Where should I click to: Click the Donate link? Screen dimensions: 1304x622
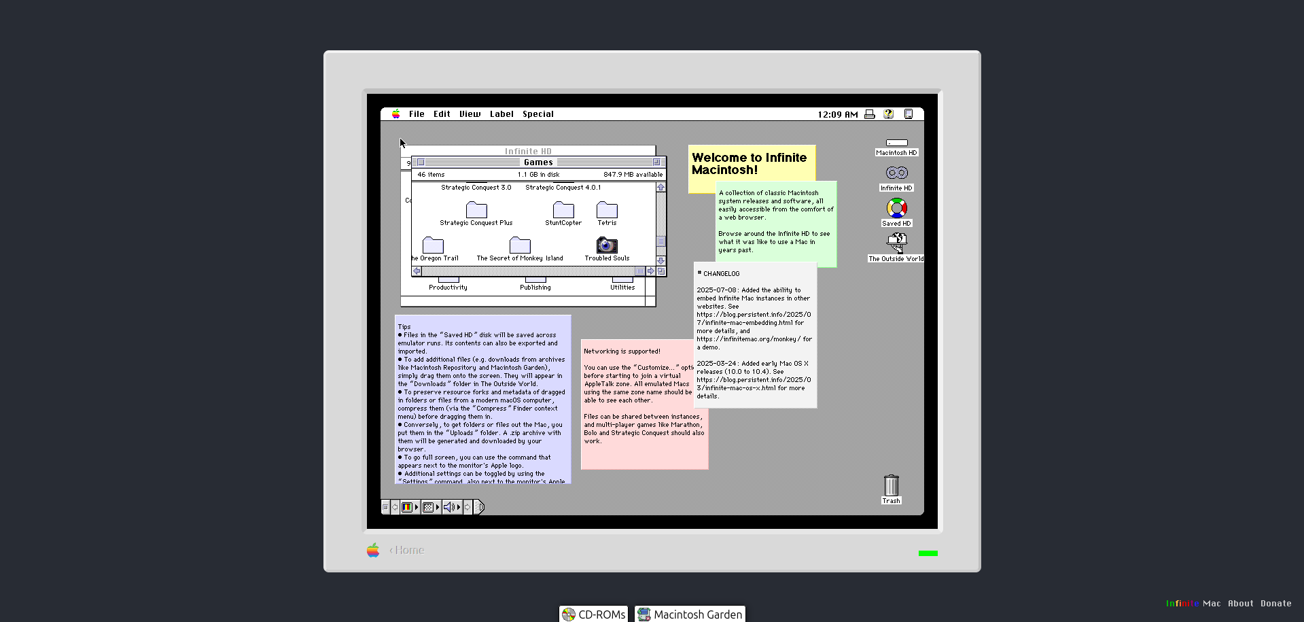click(1275, 604)
